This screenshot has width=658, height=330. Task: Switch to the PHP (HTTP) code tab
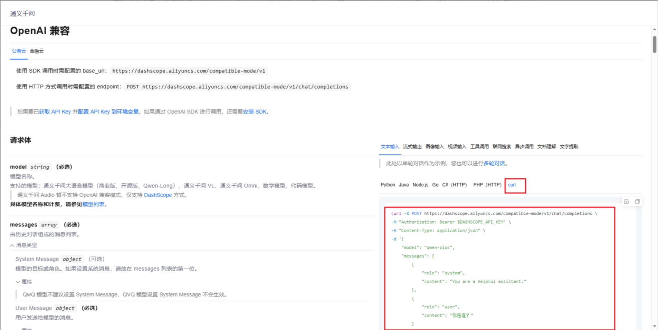click(x=487, y=185)
